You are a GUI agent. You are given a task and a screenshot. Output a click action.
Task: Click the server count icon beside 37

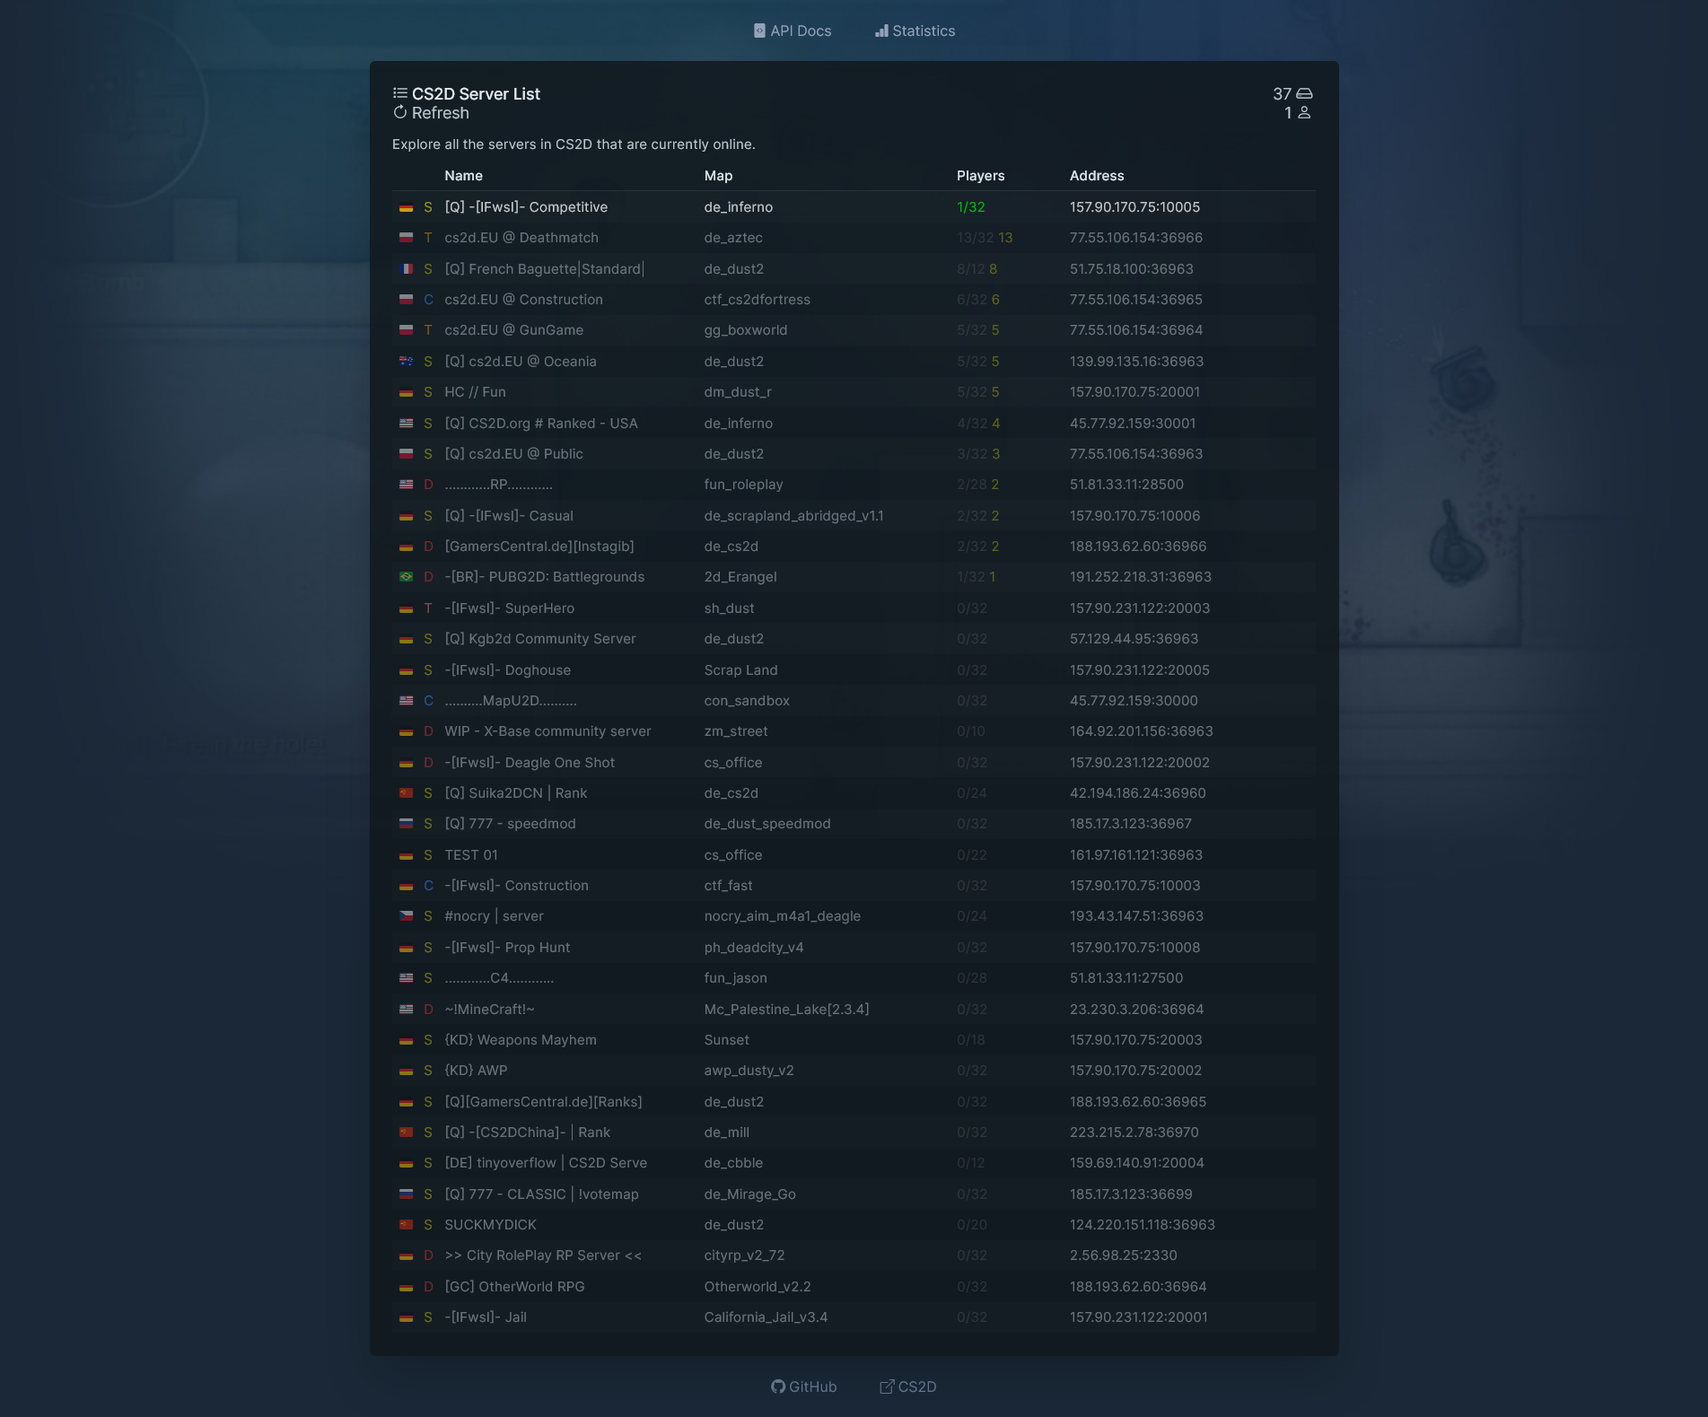pos(1305,93)
